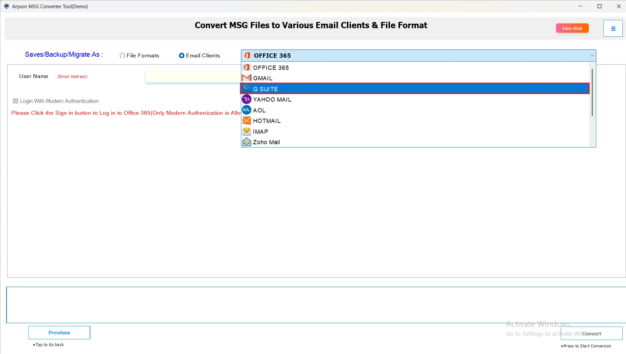Viewport: 626px width, 354px height.
Task: Choose GMAIL from the list
Action: (415, 78)
